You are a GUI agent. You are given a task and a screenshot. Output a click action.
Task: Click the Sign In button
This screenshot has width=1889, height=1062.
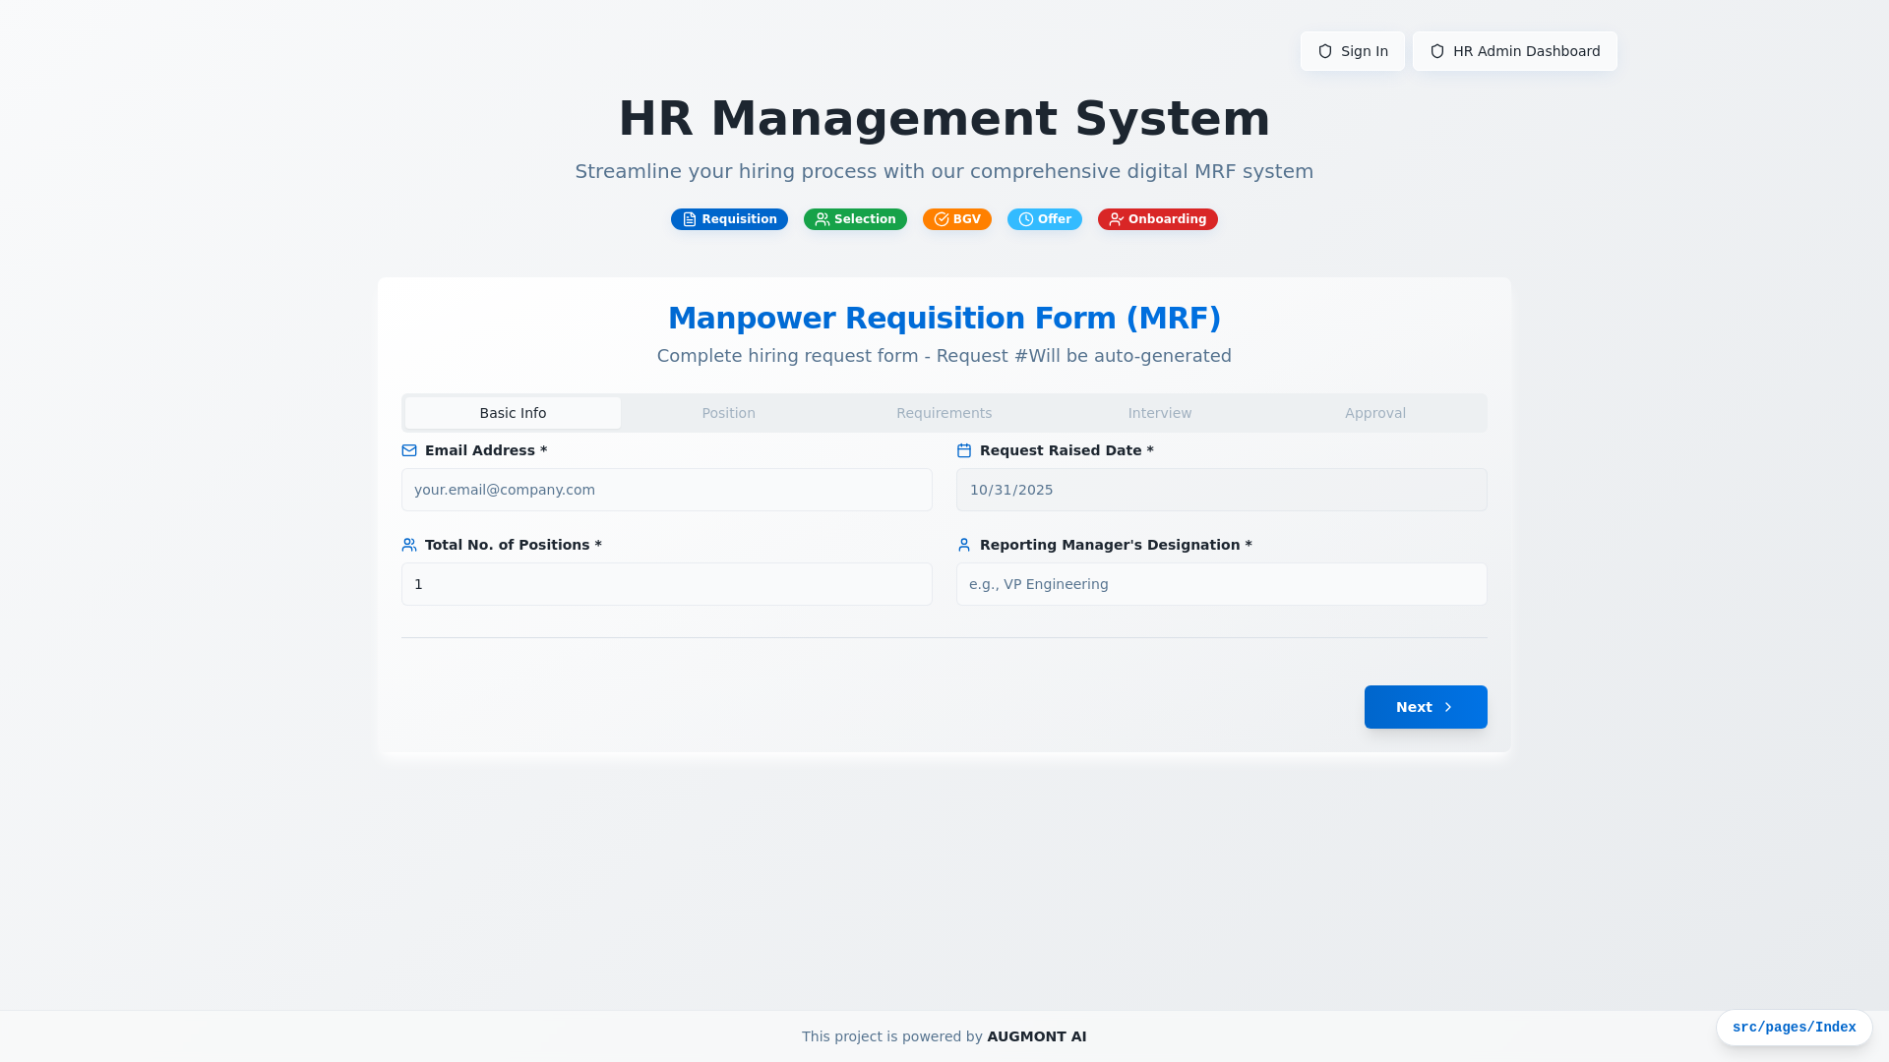[x=1353, y=51]
